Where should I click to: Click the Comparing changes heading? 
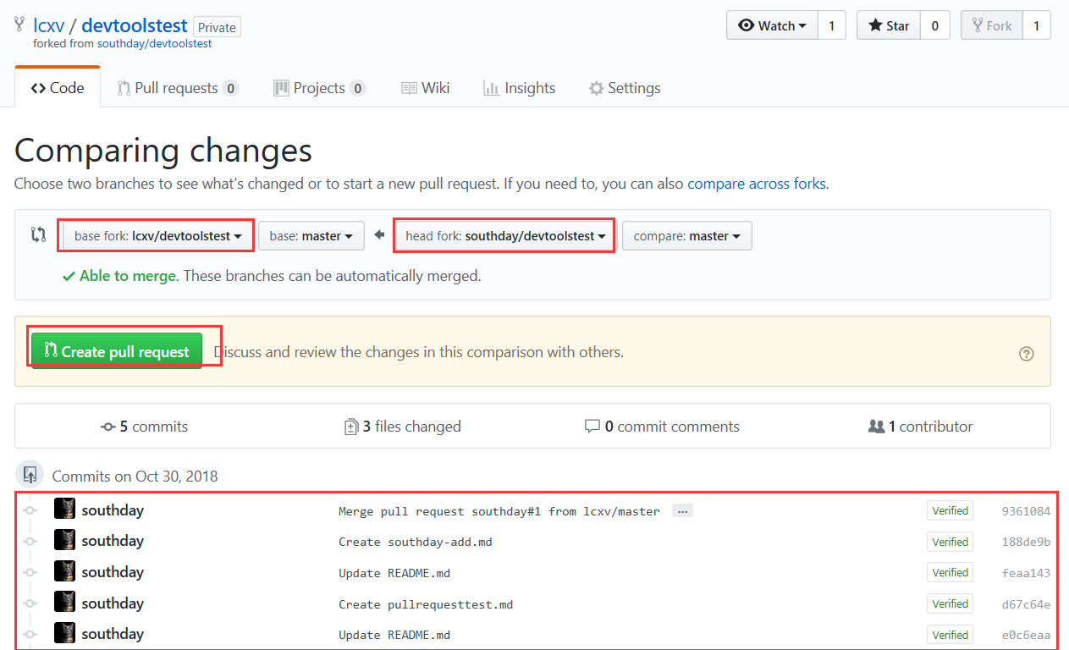tap(163, 151)
